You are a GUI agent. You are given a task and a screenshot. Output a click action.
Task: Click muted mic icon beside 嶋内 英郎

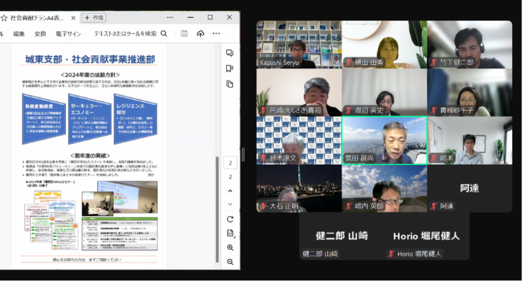[348, 206]
